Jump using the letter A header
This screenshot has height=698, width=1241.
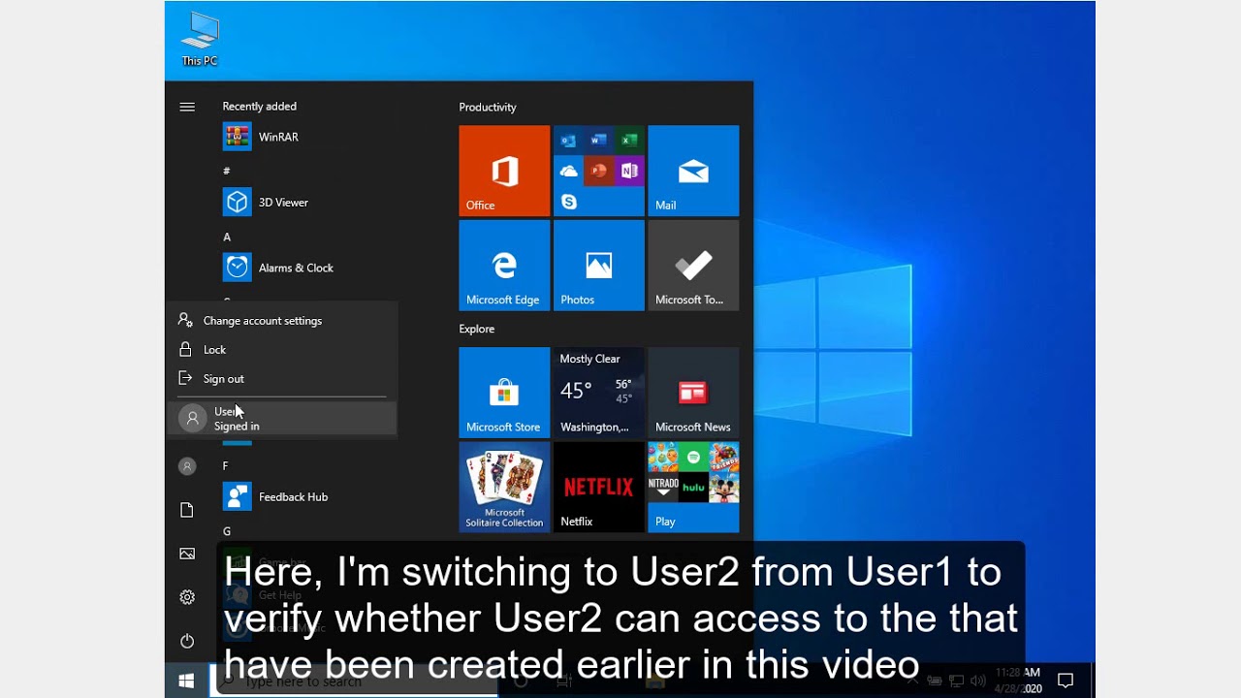(x=227, y=238)
